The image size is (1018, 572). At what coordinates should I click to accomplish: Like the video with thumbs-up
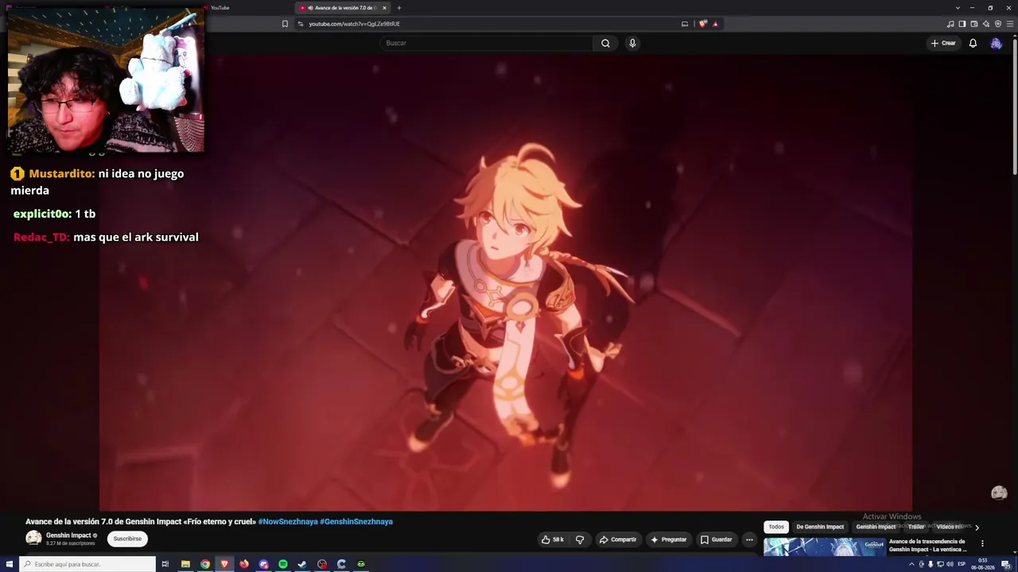point(553,539)
